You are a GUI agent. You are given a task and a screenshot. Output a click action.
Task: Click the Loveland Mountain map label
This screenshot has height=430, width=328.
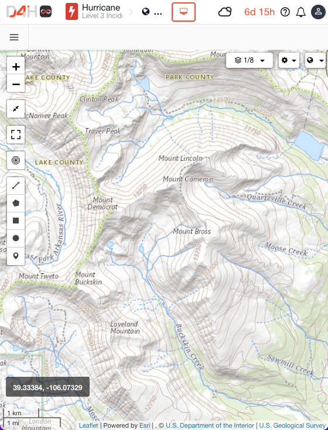point(125,328)
